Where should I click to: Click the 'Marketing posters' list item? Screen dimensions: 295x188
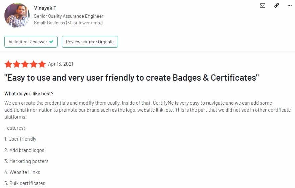pyautogui.click(x=26, y=161)
